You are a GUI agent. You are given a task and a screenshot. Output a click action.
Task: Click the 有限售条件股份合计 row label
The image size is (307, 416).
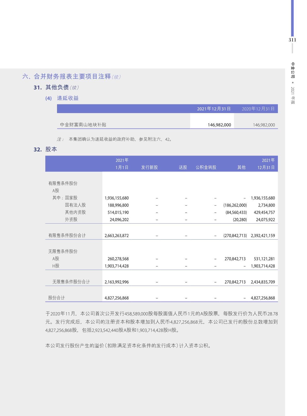(x=67, y=235)
